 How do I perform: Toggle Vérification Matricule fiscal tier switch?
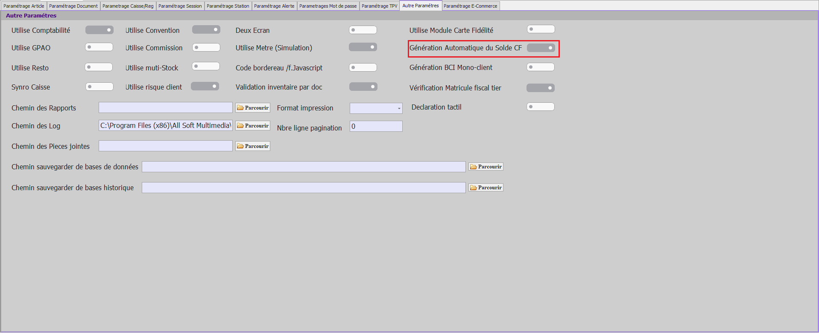coord(541,88)
